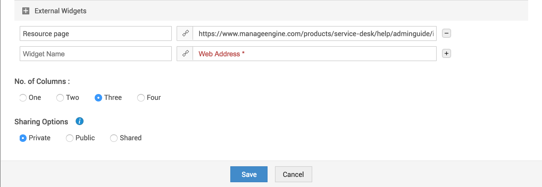
Task: Click the link icon beside Web Address field
Action: click(185, 54)
